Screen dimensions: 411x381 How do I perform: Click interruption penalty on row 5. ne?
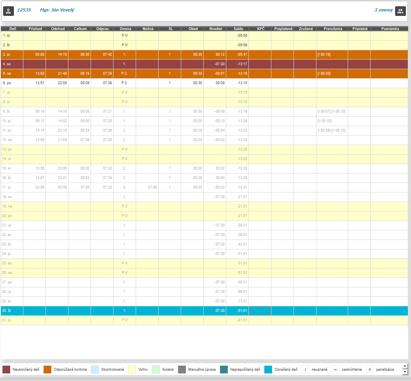tap(324, 74)
